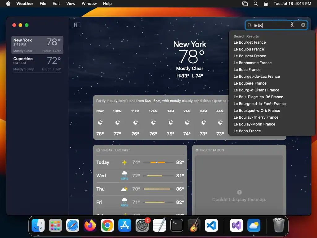Open the Edit menu
The width and height of the screenshot is (317, 238).
click(x=56, y=4)
